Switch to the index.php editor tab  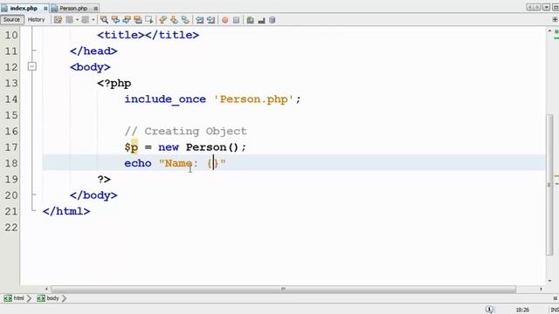tap(24, 8)
